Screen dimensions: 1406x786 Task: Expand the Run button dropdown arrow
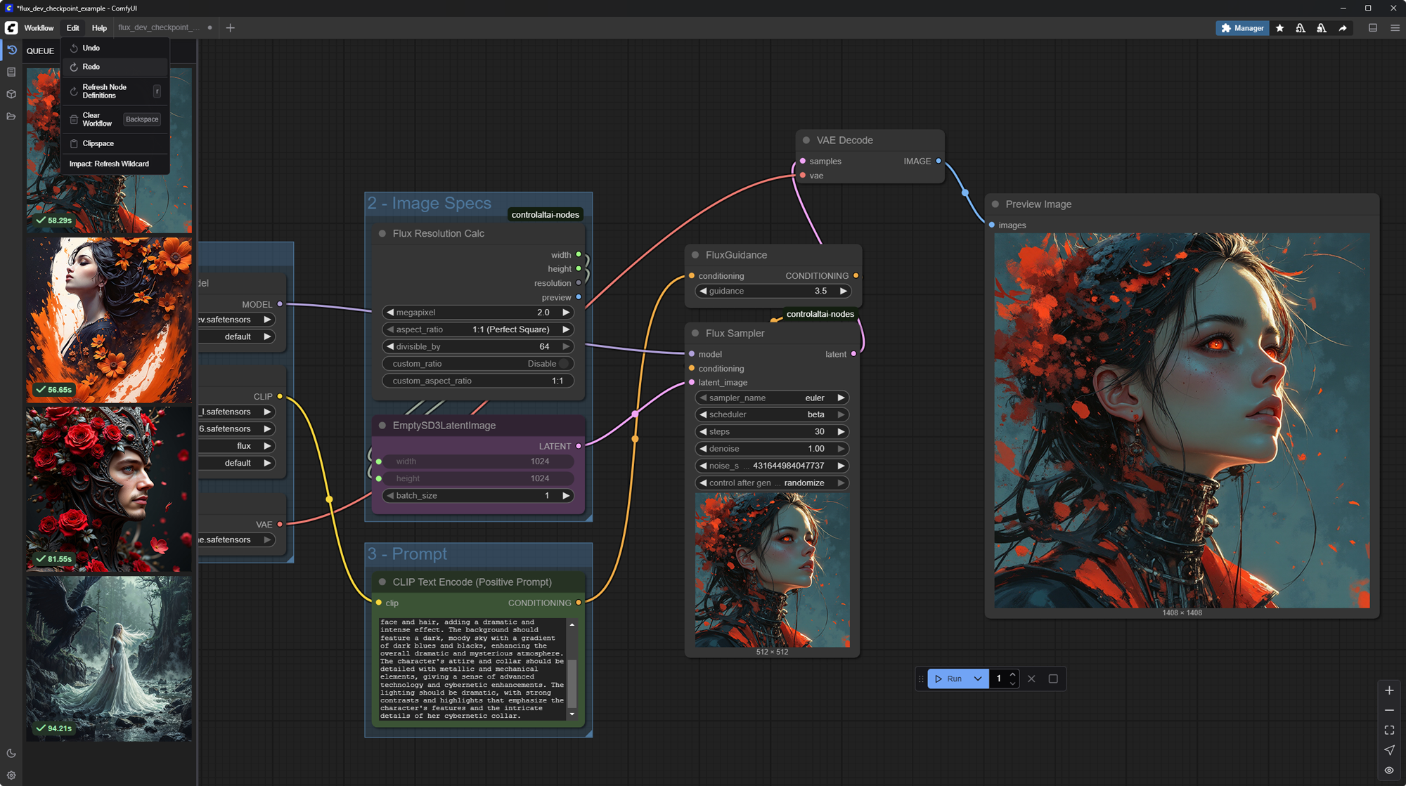(977, 679)
